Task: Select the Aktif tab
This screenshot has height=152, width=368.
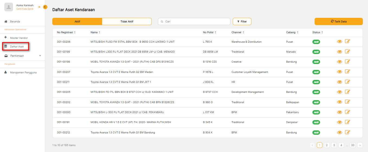Action: pyautogui.click(x=77, y=22)
